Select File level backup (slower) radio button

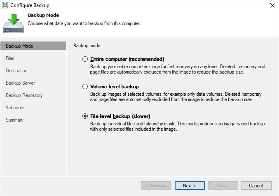pos(85,116)
